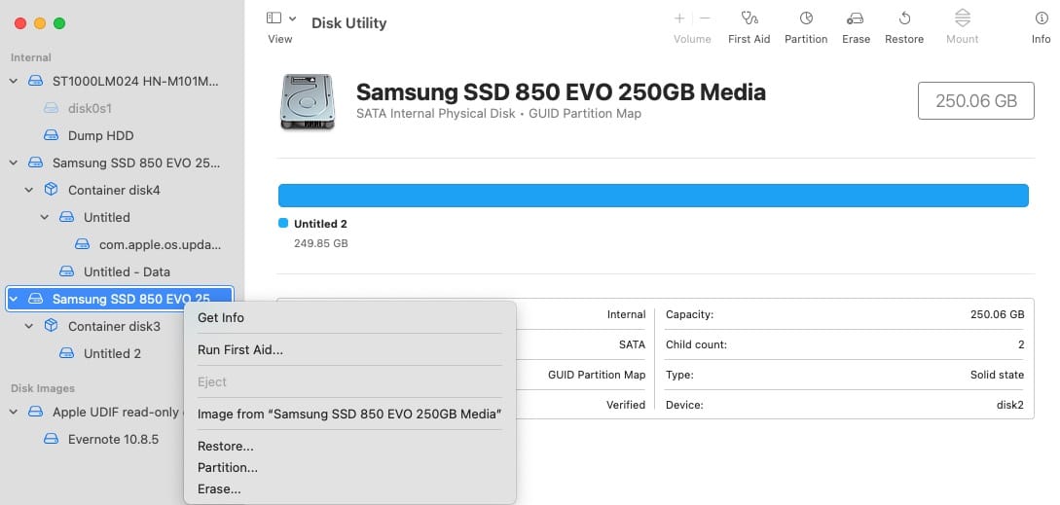The width and height of the screenshot is (1060, 505).
Task: Add a volume with the plus icon
Action: point(679,18)
